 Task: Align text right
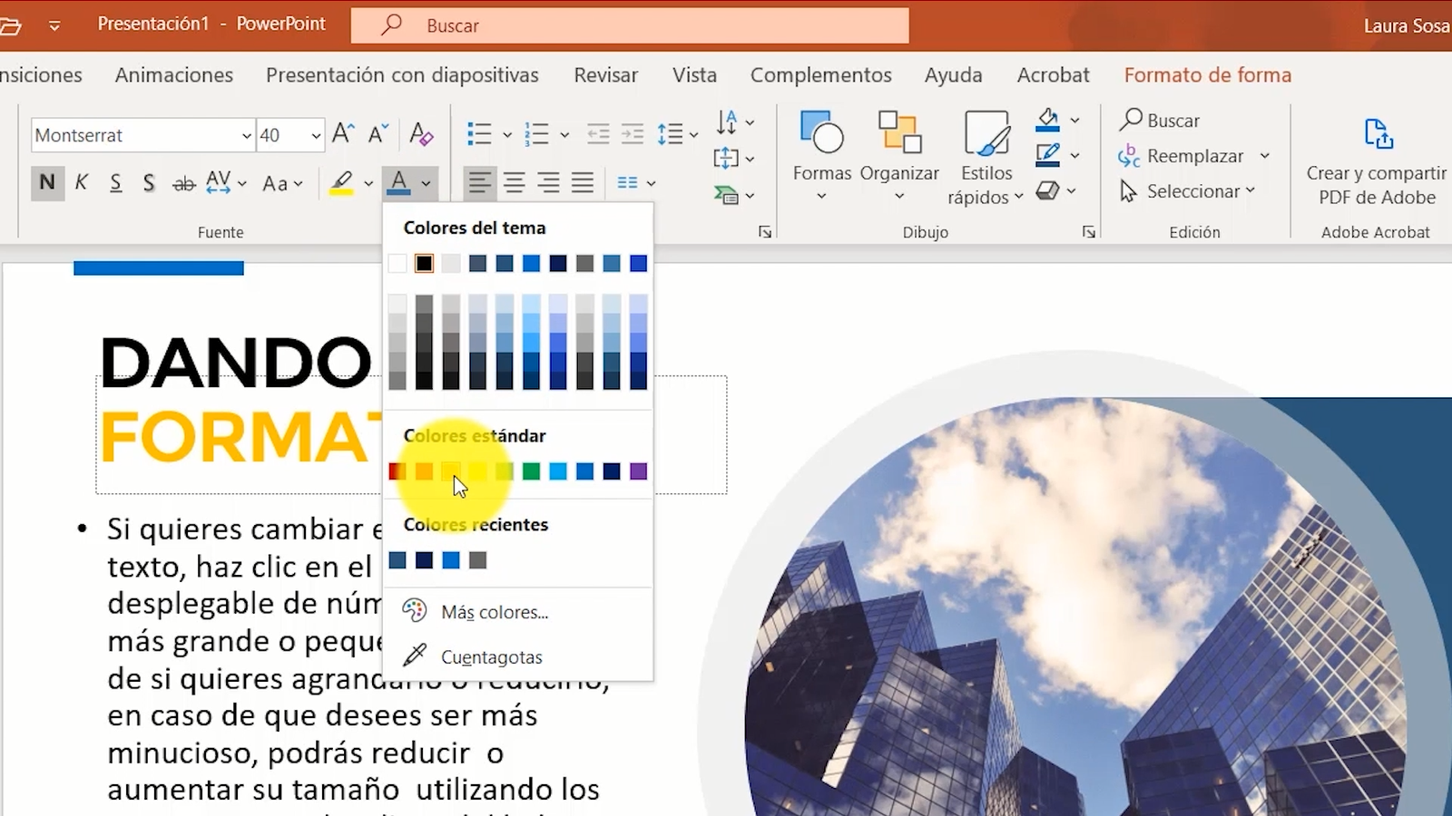tap(548, 183)
